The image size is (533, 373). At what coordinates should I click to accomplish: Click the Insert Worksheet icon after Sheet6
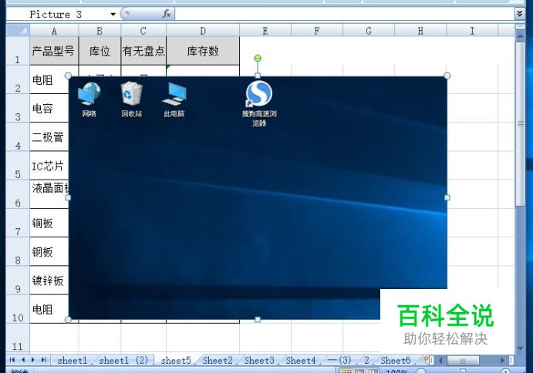[427, 360]
